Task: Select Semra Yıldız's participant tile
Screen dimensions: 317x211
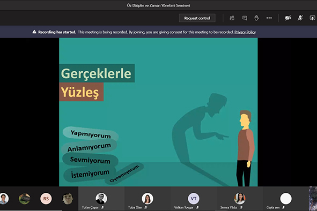Action: 240,199
